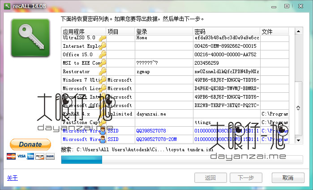Click password efda93b48afbc3d0e9a9e6cc

[x=227, y=38]
